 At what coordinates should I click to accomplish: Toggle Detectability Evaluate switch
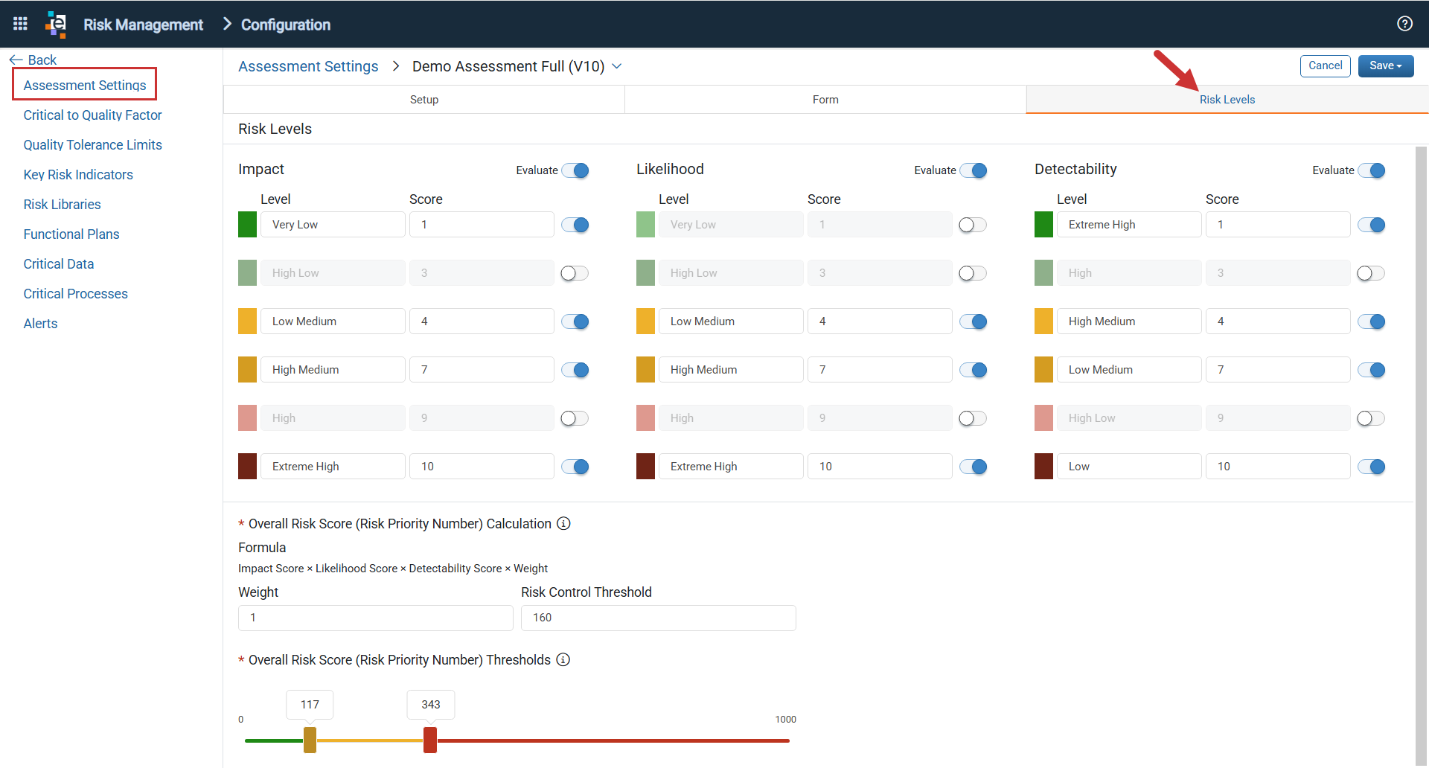pyautogui.click(x=1372, y=170)
